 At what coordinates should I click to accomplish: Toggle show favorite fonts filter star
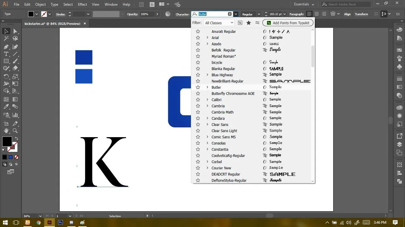pyautogui.click(x=249, y=23)
